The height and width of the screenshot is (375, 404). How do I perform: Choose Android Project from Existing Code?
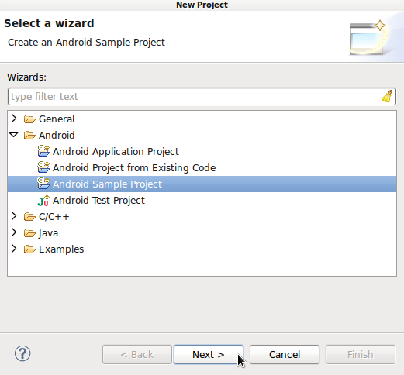click(134, 167)
